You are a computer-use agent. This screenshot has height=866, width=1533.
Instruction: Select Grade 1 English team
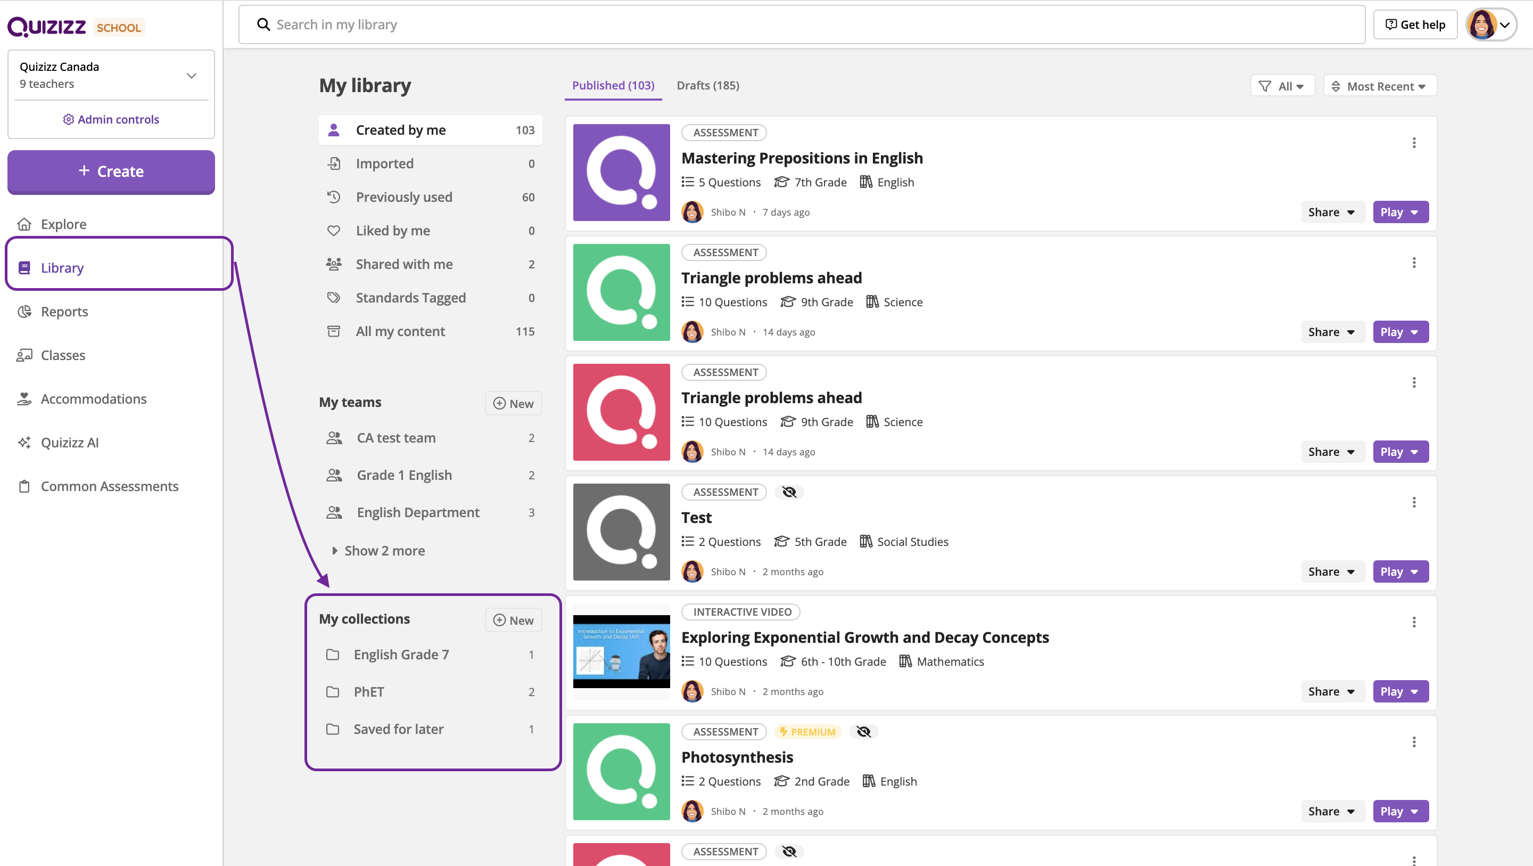click(x=430, y=475)
